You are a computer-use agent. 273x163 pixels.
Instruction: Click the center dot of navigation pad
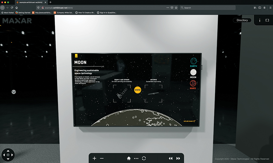pyautogui.click(x=8, y=155)
